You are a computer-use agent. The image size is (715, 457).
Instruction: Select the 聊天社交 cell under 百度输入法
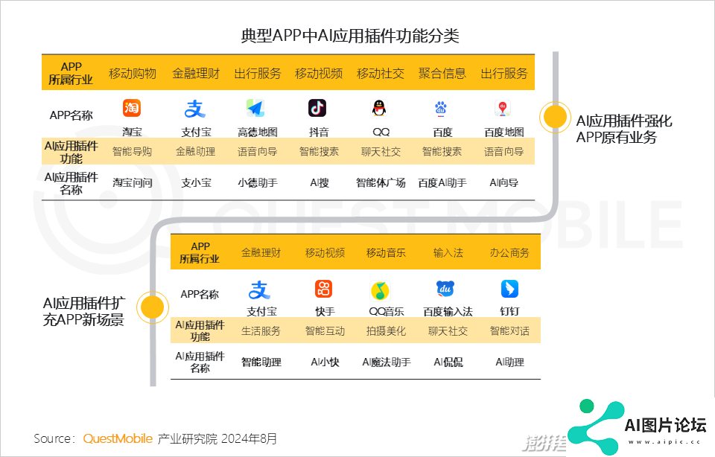tap(448, 331)
